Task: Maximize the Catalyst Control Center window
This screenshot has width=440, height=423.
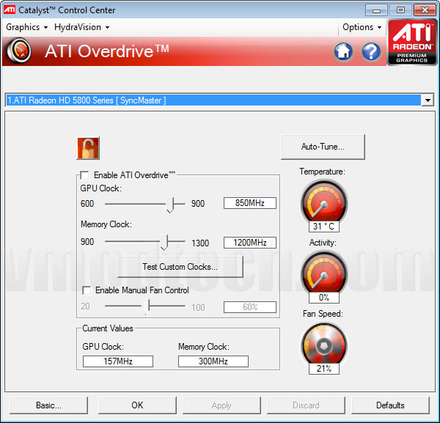Action: [x=400, y=10]
